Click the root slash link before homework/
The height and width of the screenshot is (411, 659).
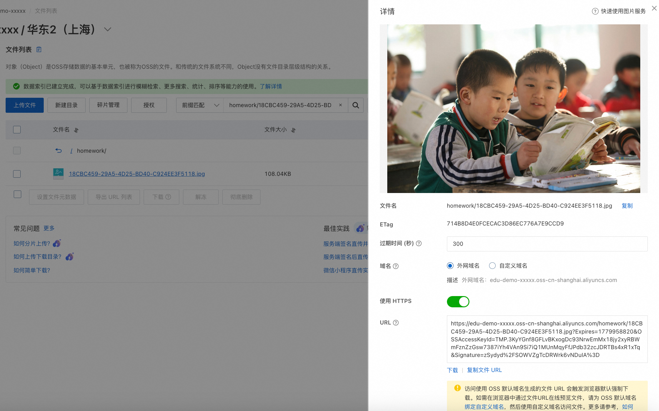(x=72, y=151)
